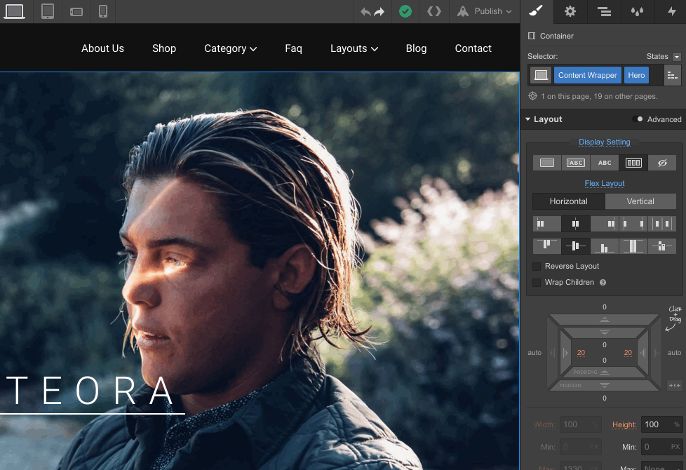Open the States dropdown
The width and height of the screenshot is (686, 470).
pos(676,57)
